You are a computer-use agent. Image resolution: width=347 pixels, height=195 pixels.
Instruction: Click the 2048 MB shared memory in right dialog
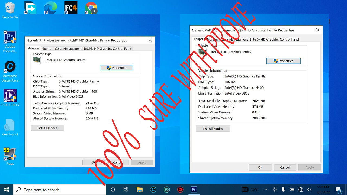pos(259,118)
